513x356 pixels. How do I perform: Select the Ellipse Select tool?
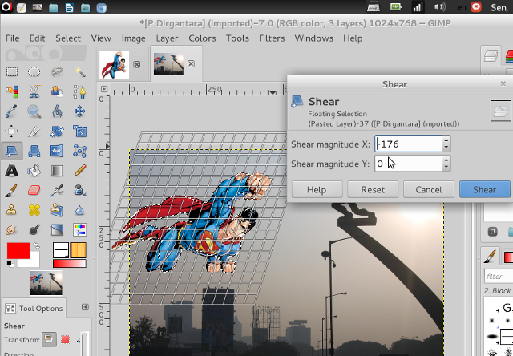[x=34, y=71]
